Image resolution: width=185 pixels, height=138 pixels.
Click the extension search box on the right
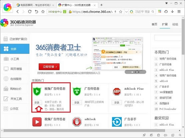[x=168, y=38]
